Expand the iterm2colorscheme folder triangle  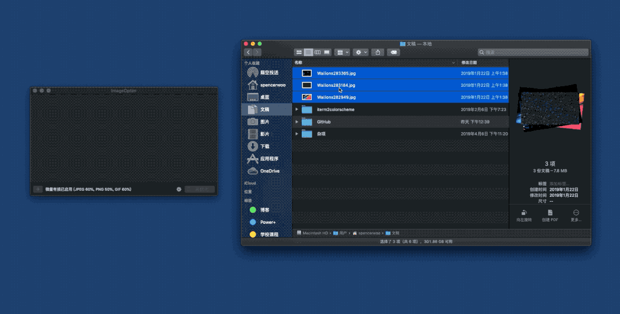297,109
